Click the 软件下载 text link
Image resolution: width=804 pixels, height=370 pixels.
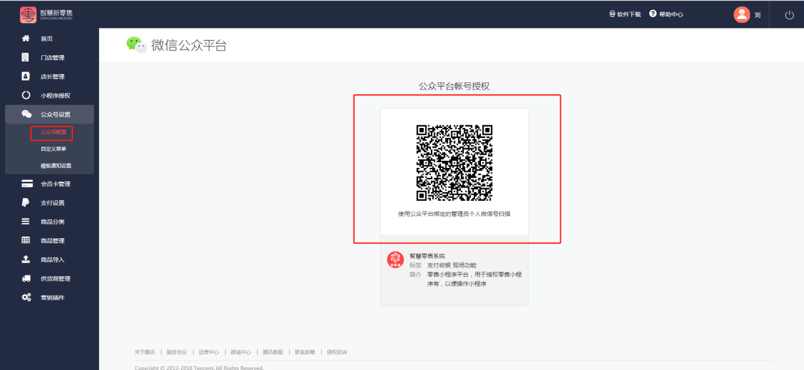pos(629,15)
